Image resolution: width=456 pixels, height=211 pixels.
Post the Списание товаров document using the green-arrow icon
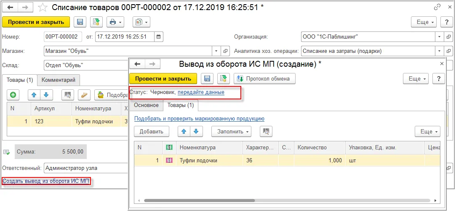click(x=96, y=22)
